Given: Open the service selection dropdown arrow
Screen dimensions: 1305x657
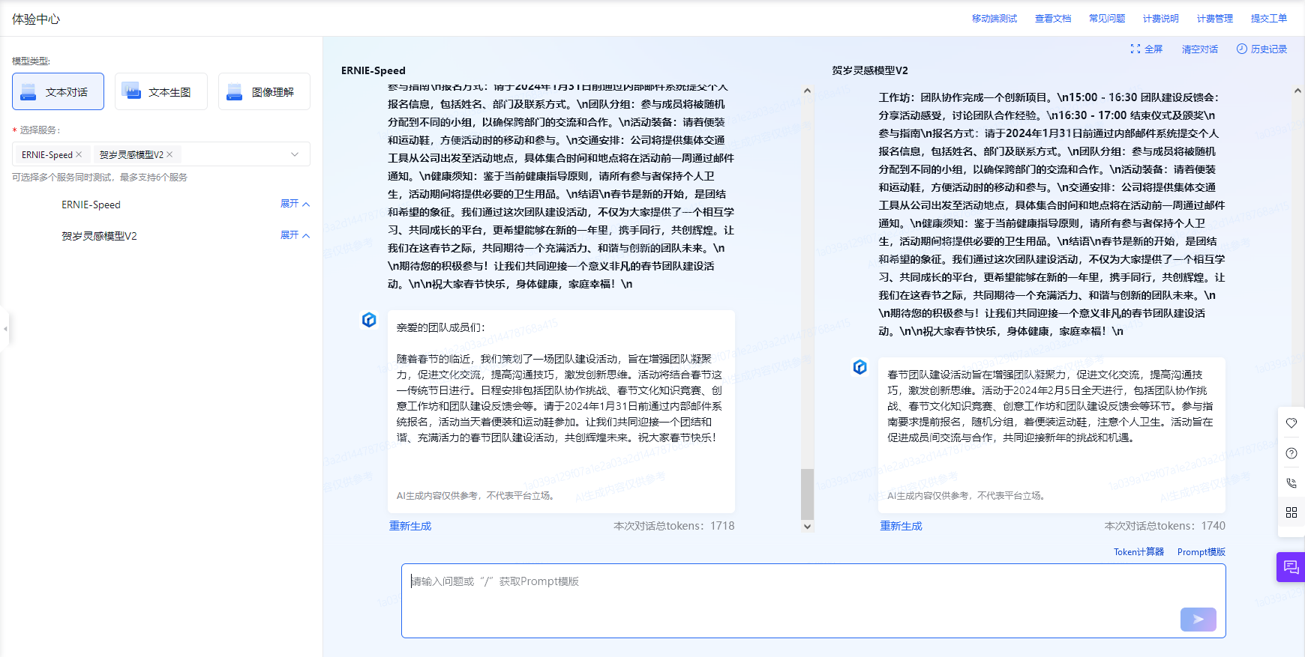Looking at the screenshot, I should pyautogui.click(x=295, y=154).
